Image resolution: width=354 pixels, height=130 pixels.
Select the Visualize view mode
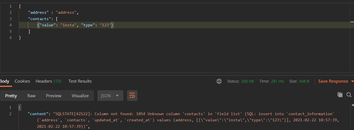point(80,96)
